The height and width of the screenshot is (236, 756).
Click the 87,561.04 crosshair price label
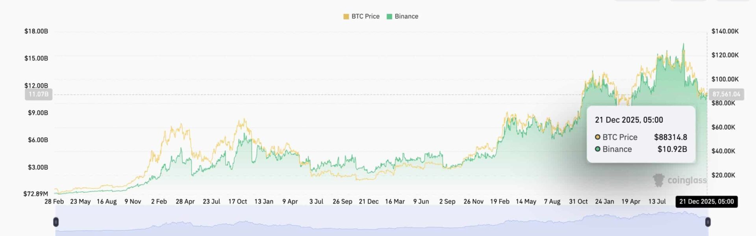(x=726, y=94)
